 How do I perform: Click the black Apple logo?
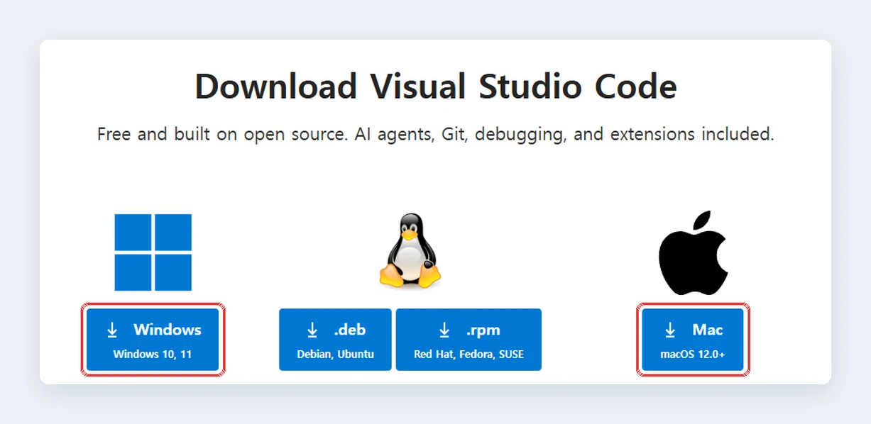[693, 252]
